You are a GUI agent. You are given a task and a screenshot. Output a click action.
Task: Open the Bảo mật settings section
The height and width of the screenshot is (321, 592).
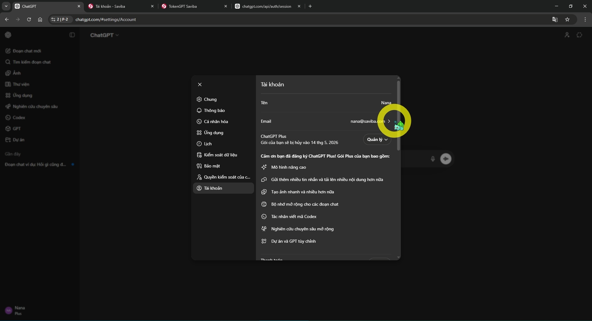tap(224, 166)
